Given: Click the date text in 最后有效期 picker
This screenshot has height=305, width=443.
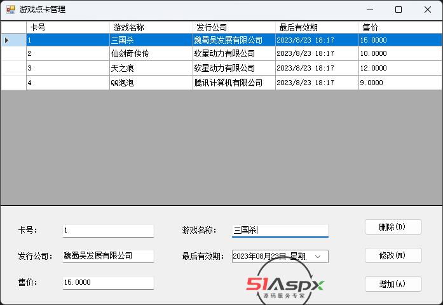Looking at the screenshot, I should point(269,257).
